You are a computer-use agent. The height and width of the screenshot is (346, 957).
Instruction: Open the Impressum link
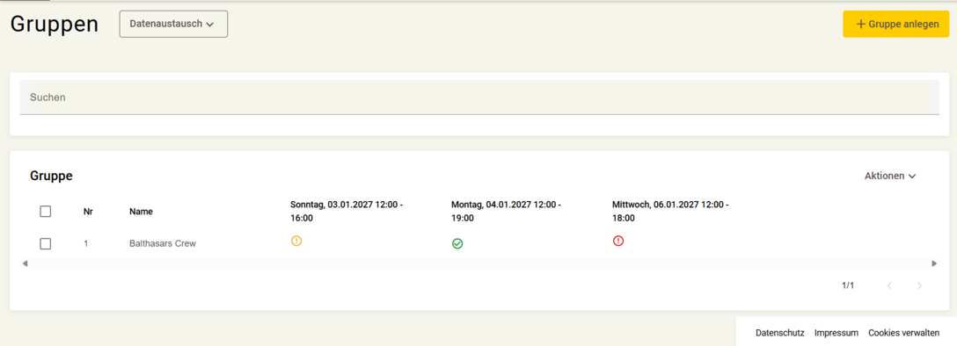[x=836, y=333]
